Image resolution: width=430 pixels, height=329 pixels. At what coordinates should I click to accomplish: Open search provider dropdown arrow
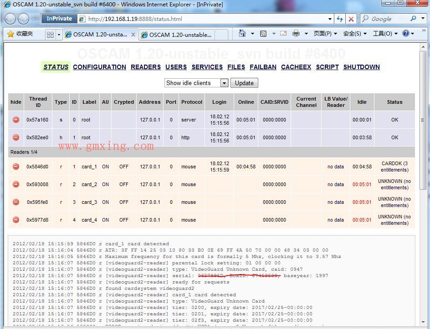(423, 18)
